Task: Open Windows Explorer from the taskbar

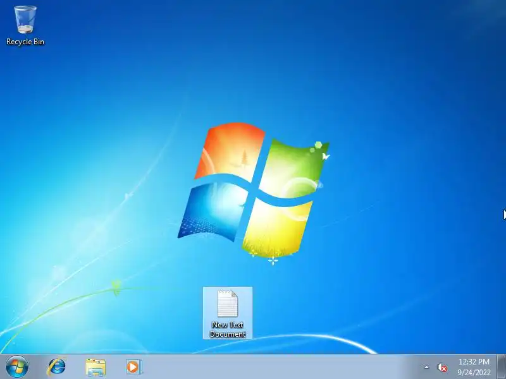Action: (96, 367)
